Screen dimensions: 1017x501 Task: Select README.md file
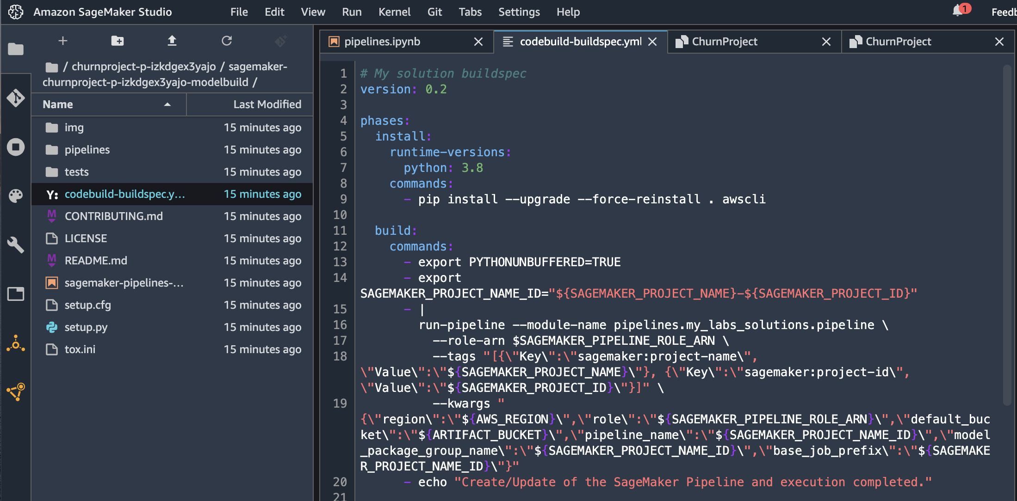click(172, 261)
